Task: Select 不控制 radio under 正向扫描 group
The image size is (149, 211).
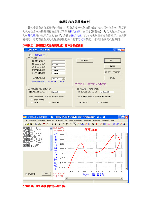Action: pos(50,103)
